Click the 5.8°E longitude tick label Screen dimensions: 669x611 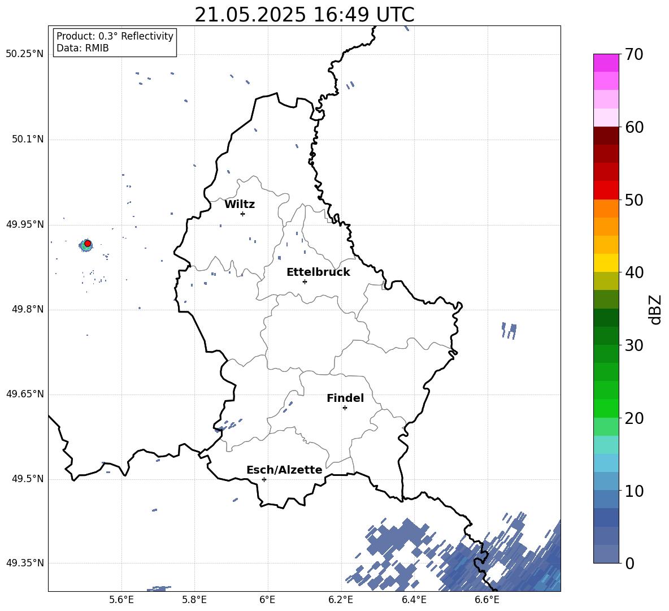[194, 600]
